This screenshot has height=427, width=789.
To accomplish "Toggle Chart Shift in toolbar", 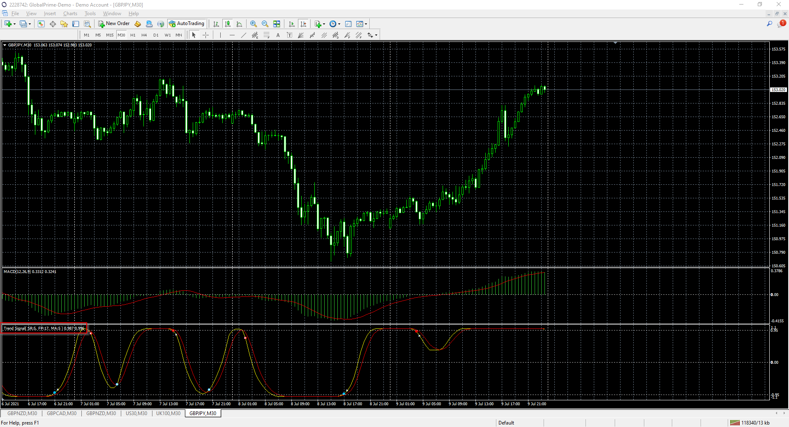I will click(x=303, y=24).
